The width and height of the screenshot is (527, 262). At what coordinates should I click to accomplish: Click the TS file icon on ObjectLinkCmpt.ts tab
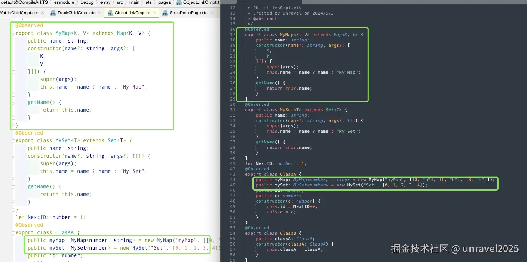click(x=109, y=13)
